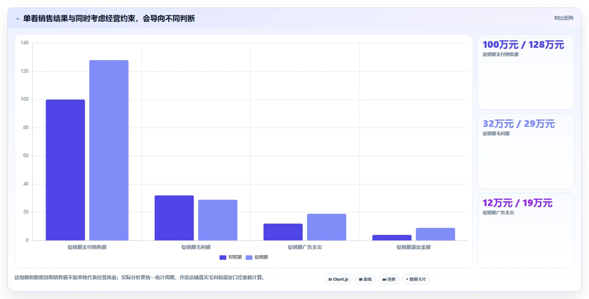The height and width of the screenshot is (299, 589).
Task: Select the 12万元 / 19万元 card
Action: [x=526, y=230]
